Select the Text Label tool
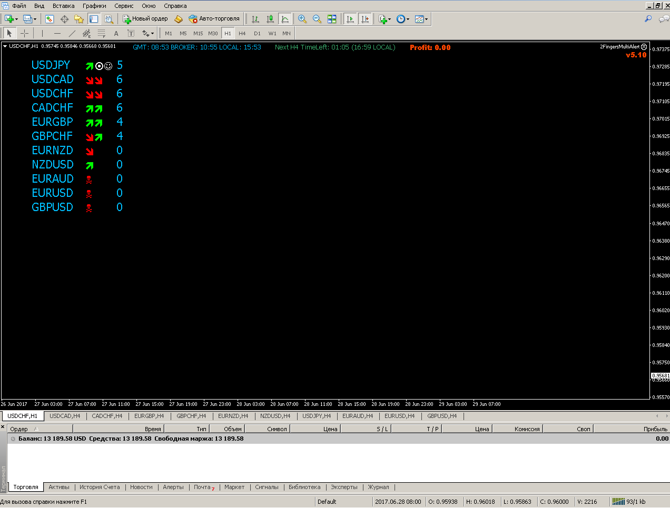 [x=131, y=33]
